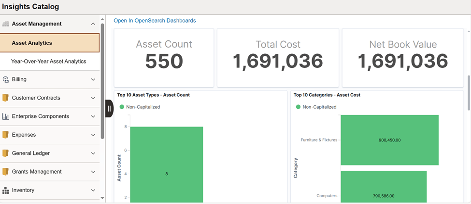Click the Inventory blocks icon

6,190
